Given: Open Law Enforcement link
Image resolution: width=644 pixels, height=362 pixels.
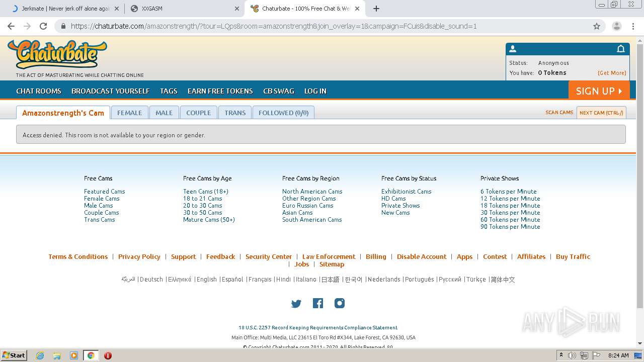Looking at the screenshot, I should coord(329,256).
